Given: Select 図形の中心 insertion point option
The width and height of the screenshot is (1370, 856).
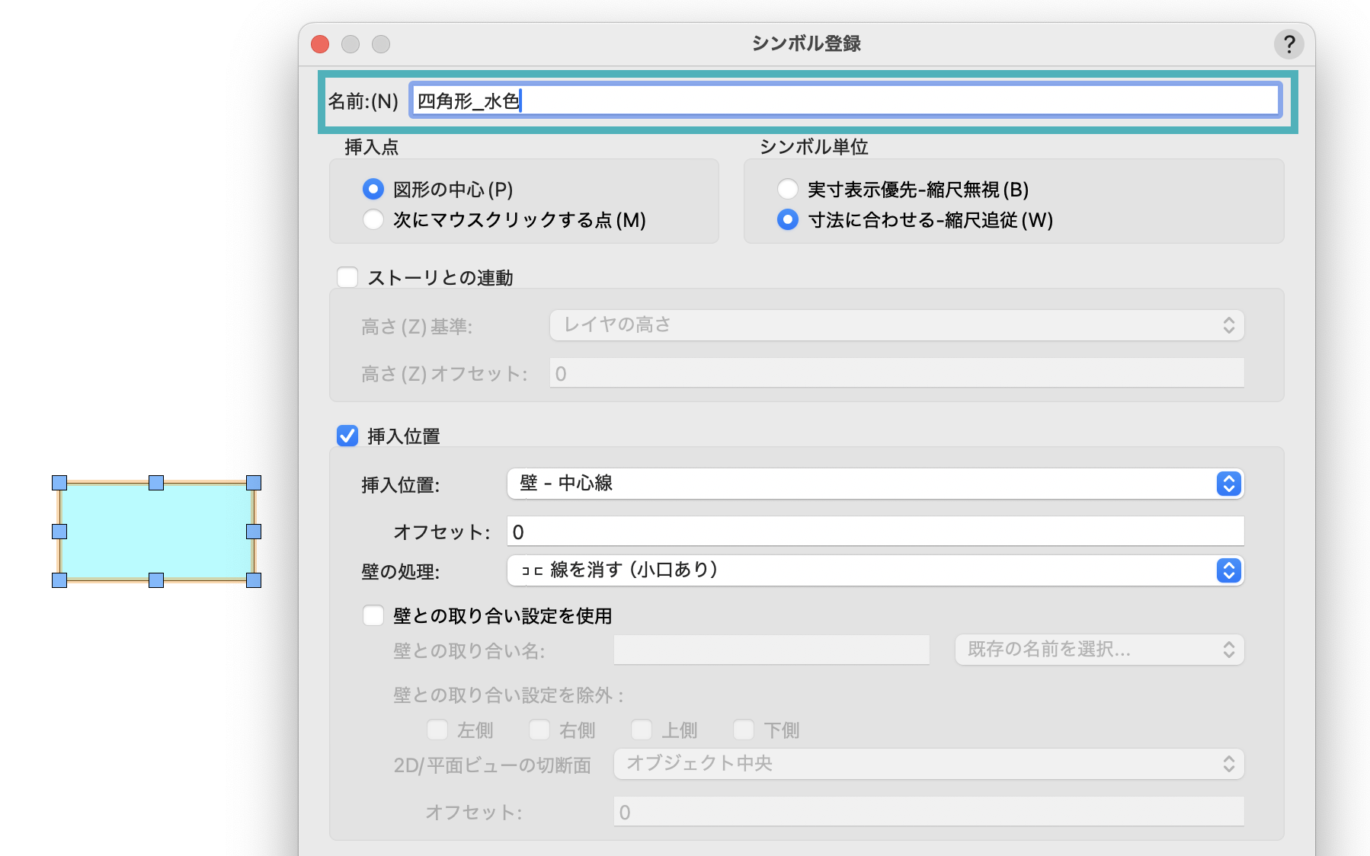Looking at the screenshot, I should pos(373,189).
